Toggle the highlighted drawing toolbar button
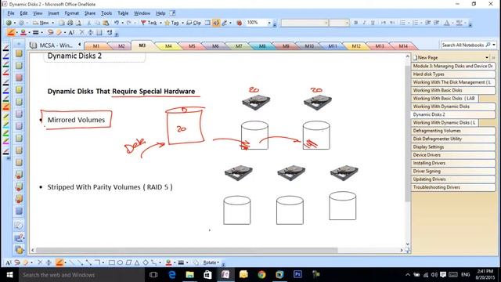Image resolution: width=501 pixels, height=282 pixels. (x=216, y=23)
